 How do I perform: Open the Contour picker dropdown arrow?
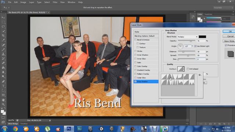184,69
